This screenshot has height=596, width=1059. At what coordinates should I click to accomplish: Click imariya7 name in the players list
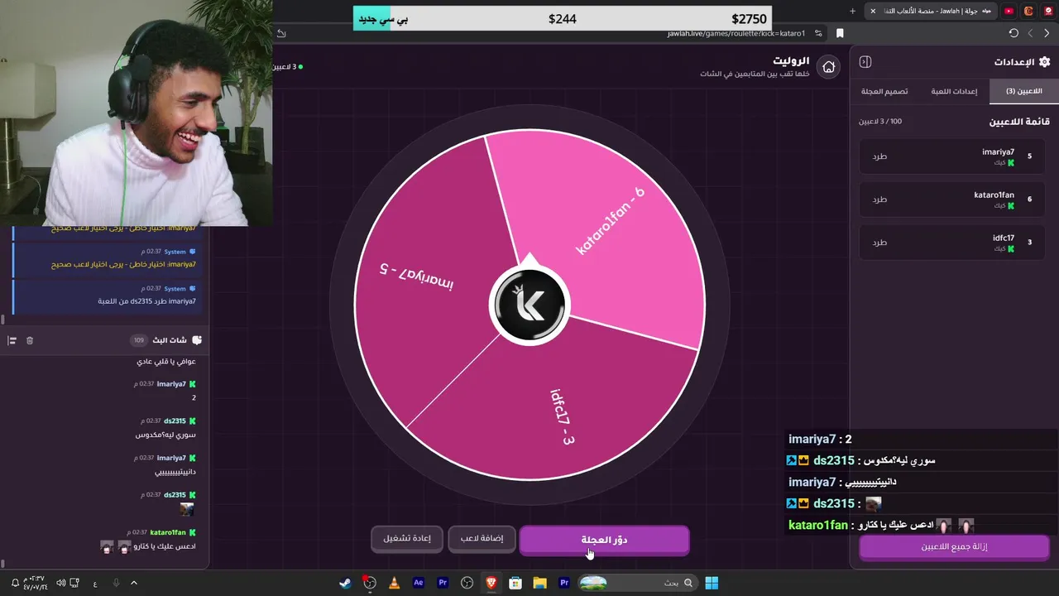point(998,151)
